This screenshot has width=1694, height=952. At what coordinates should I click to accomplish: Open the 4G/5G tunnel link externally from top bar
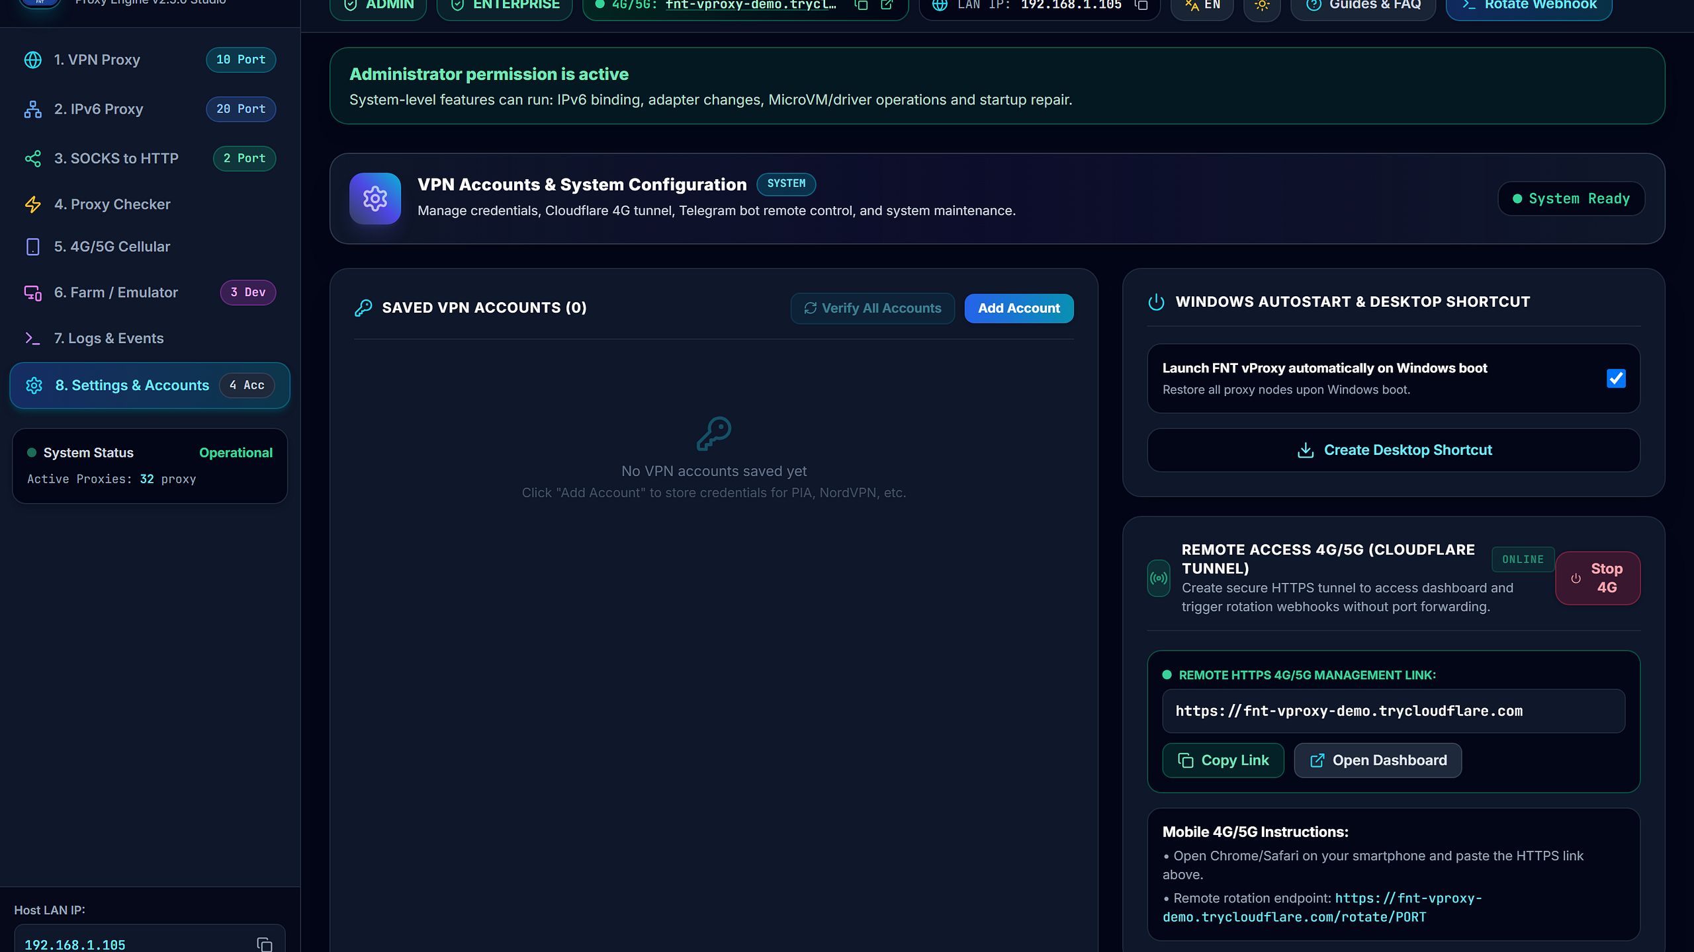click(887, 5)
